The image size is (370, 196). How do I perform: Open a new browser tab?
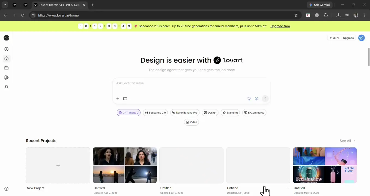click(x=93, y=5)
